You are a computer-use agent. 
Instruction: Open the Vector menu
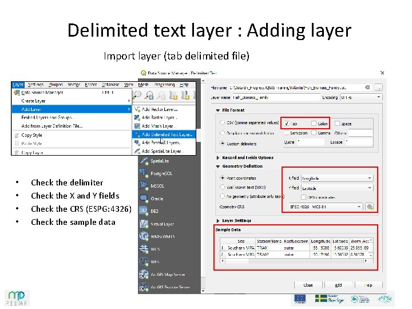point(74,85)
